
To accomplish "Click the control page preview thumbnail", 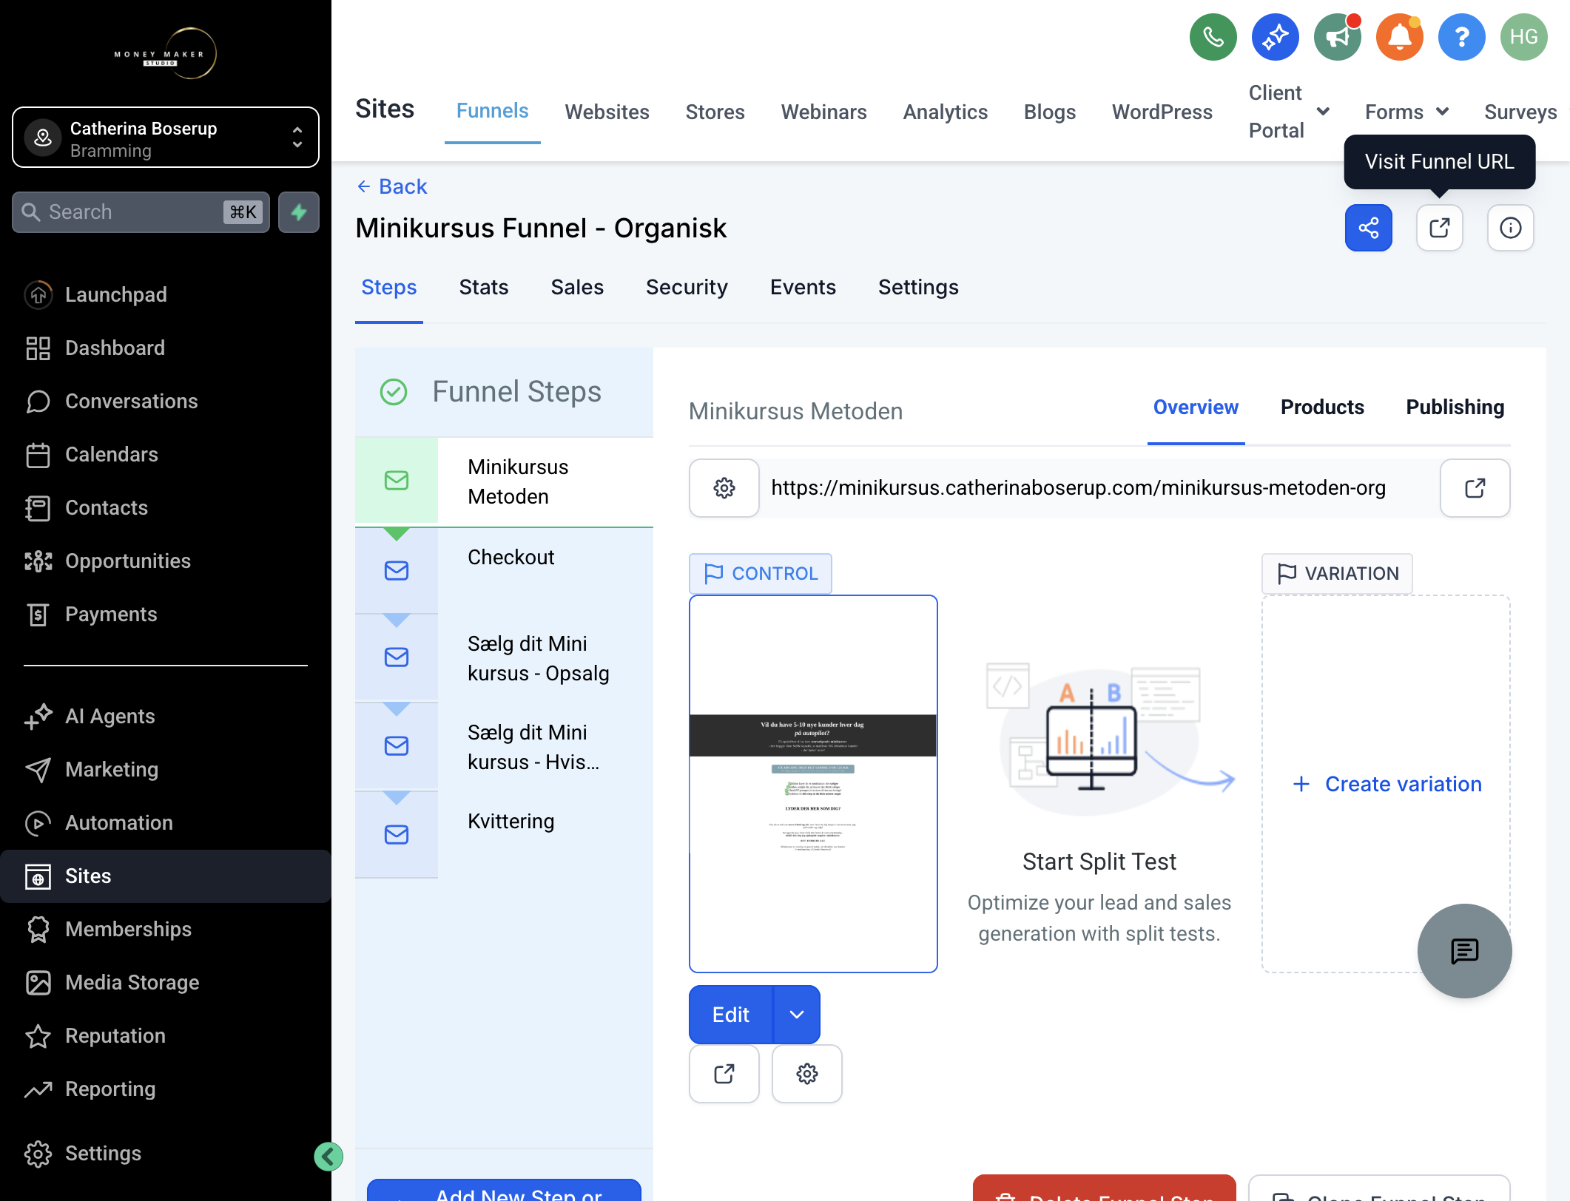I will click(813, 784).
